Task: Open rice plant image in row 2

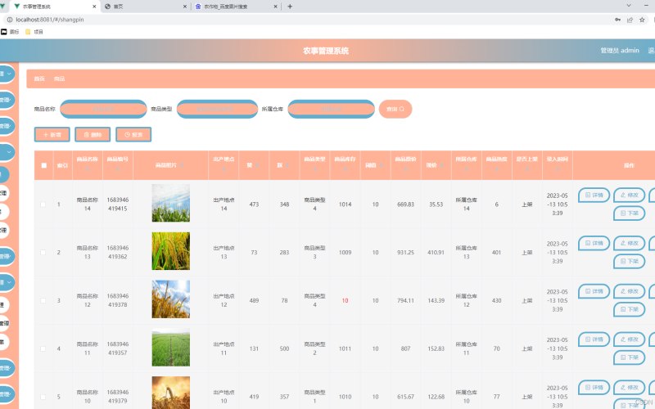Action: 171,251
